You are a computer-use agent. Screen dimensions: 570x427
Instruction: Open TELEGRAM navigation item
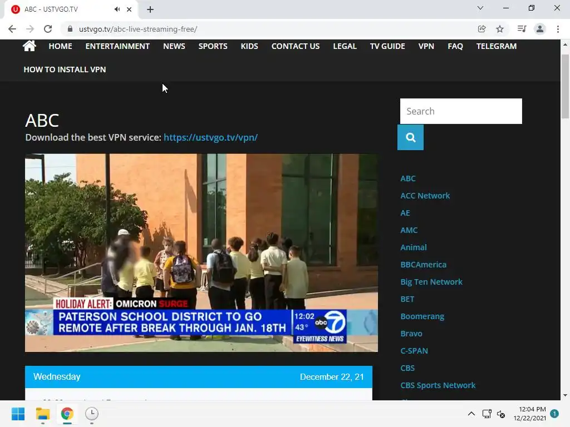tap(497, 46)
